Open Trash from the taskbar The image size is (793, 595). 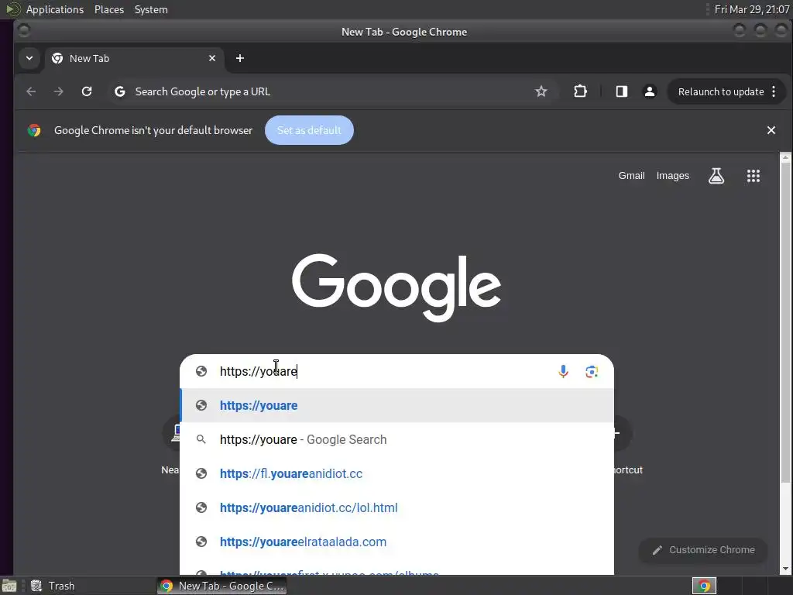pyautogui.click(x=53, y=586)
